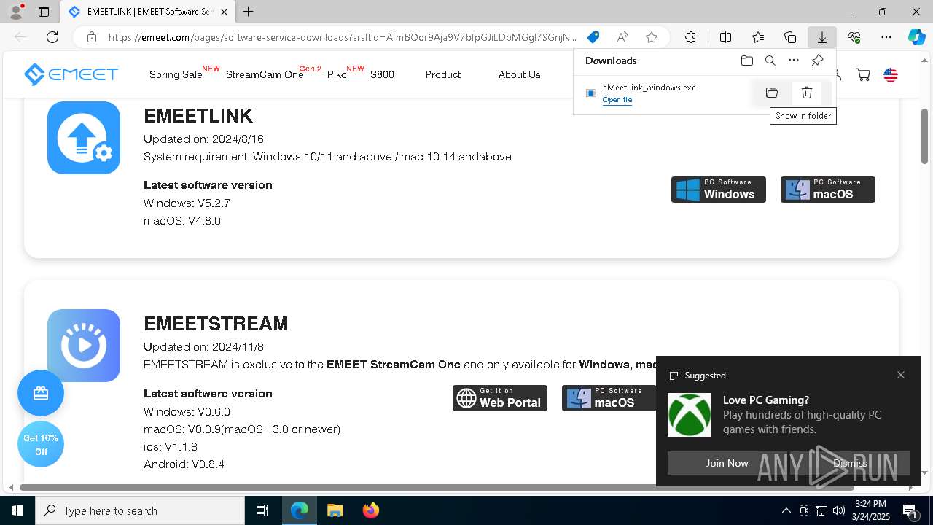
Task: Download EMEETLINK for macOS
Action: (827, 190)
